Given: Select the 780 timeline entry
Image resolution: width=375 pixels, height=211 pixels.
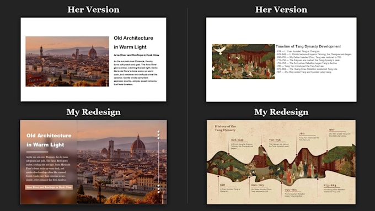Looking at the screenshot, I should click(309, 136).
